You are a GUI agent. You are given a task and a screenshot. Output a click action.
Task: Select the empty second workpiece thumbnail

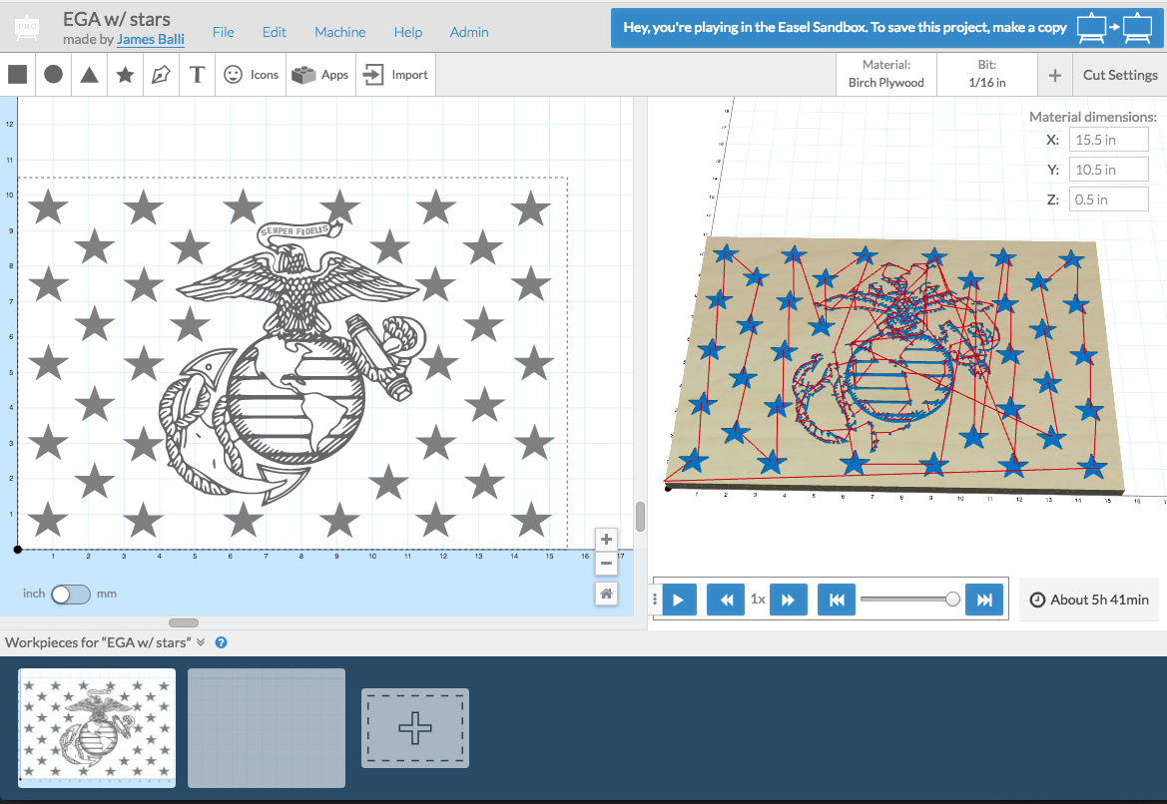pyautogui.click(x=267, y=727)
